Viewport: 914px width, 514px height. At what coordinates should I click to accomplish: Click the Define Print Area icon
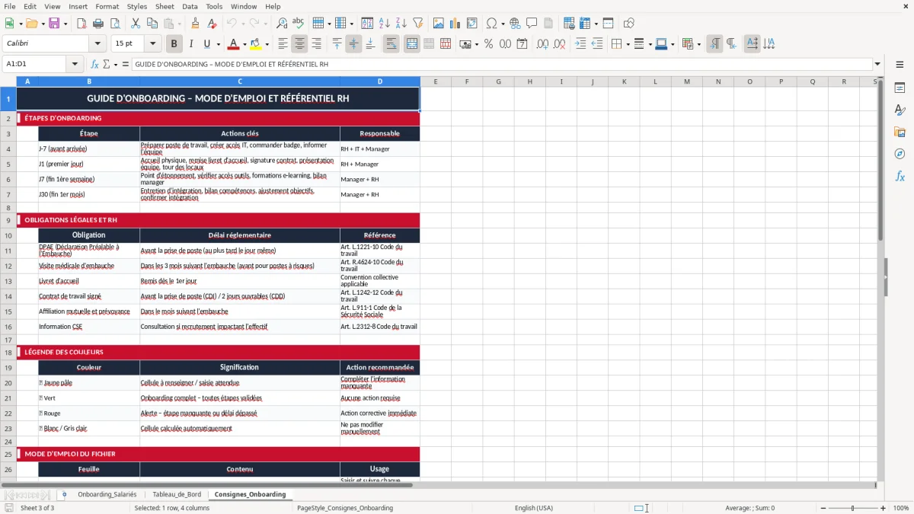coord(568,24)
